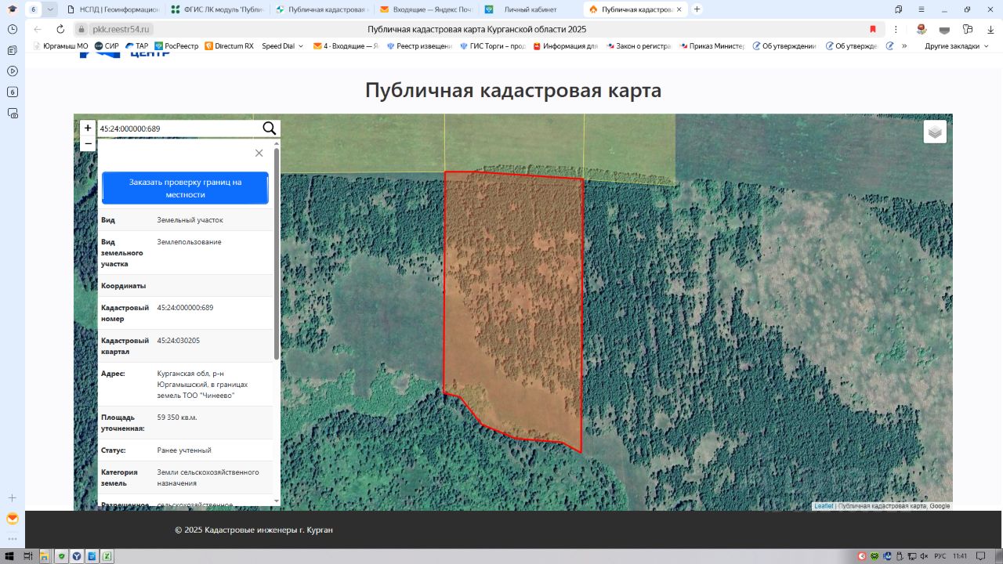Open the tab group counter 6
The width and height of the screenshot is (1003, 564).
pyautogui.click(x=34, y=9)
